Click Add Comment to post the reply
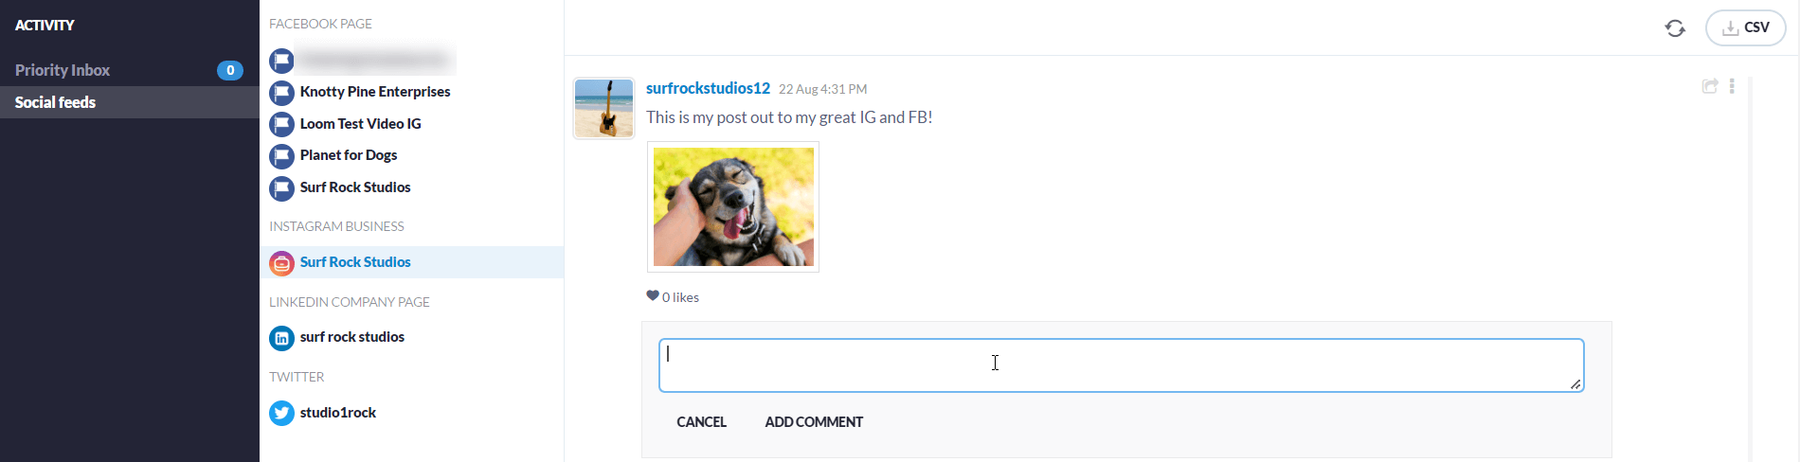1800x462 pixels. click(814, 422)
